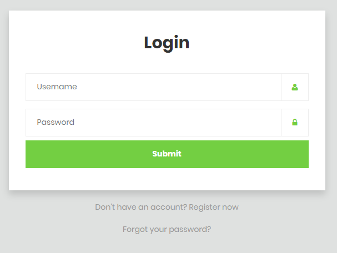The width and height of the screenshot is (337, 253).
Task: Click "Don't have an account?" text
Action: pyautogui.click(x=141, y=208)
